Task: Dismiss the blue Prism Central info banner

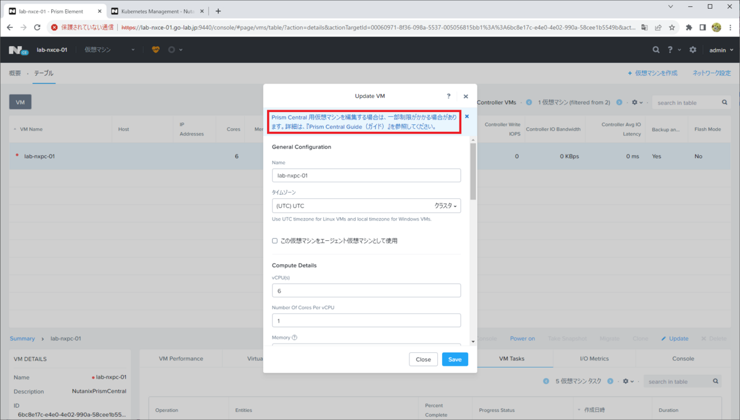Action: 467,116
